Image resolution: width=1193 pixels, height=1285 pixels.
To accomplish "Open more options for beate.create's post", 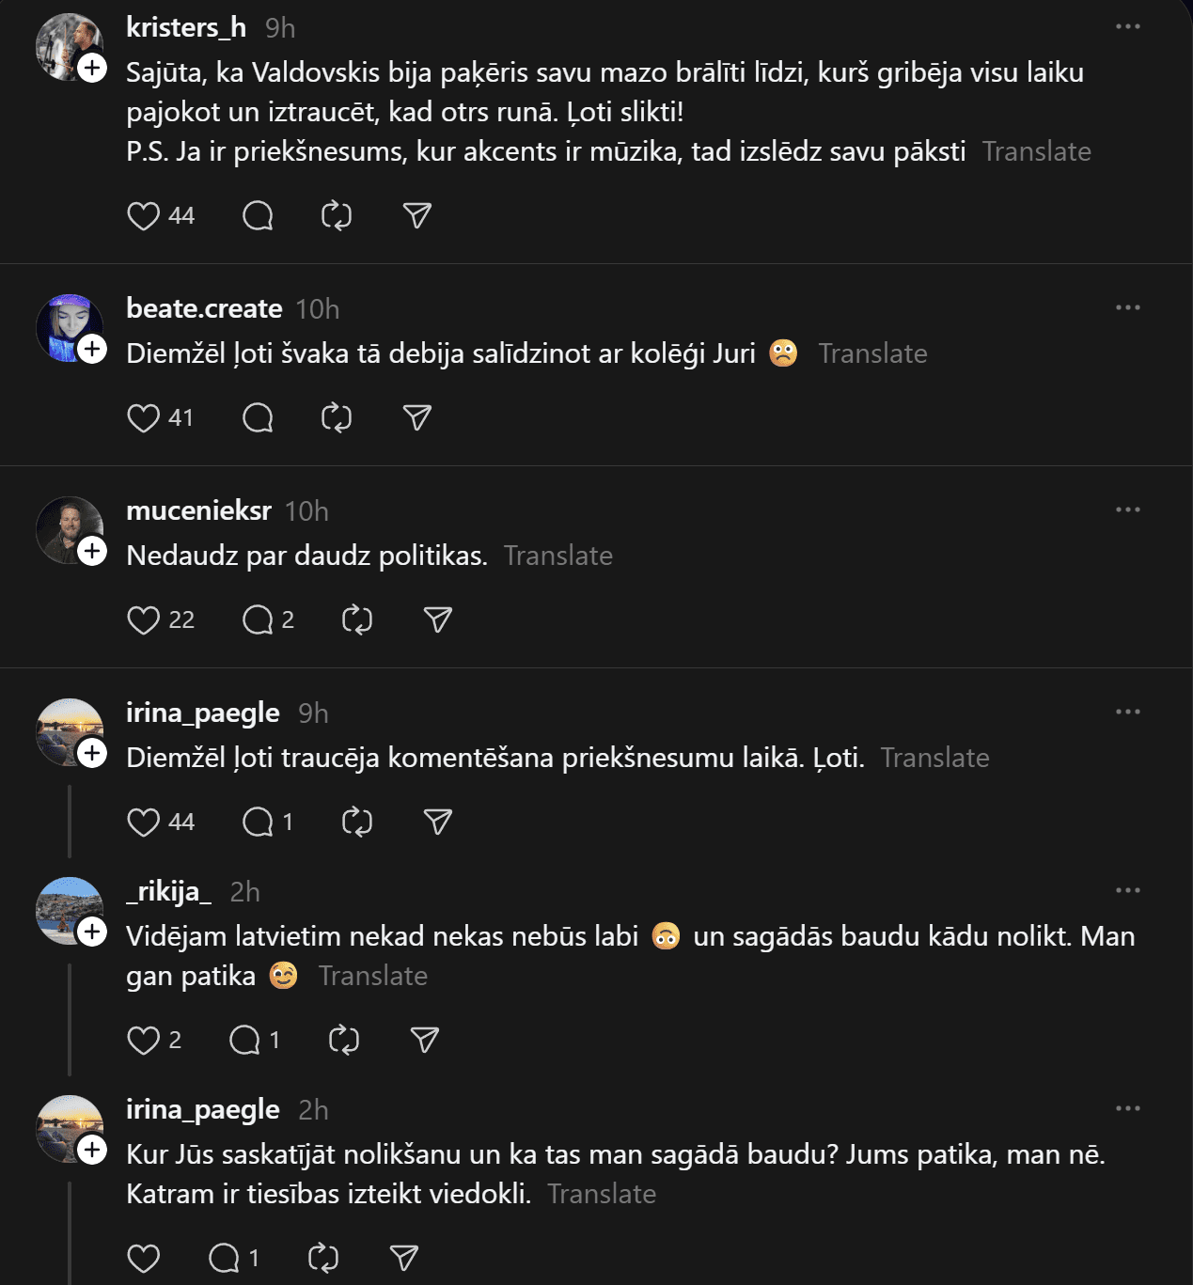I will pyautogui.click(x=1127, y=307).
